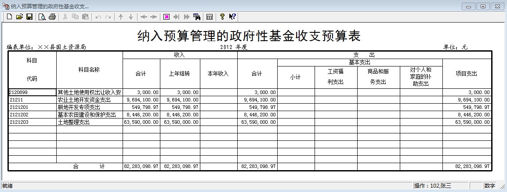
Task: Click the New document icon
Action: (x=9, y=17)
